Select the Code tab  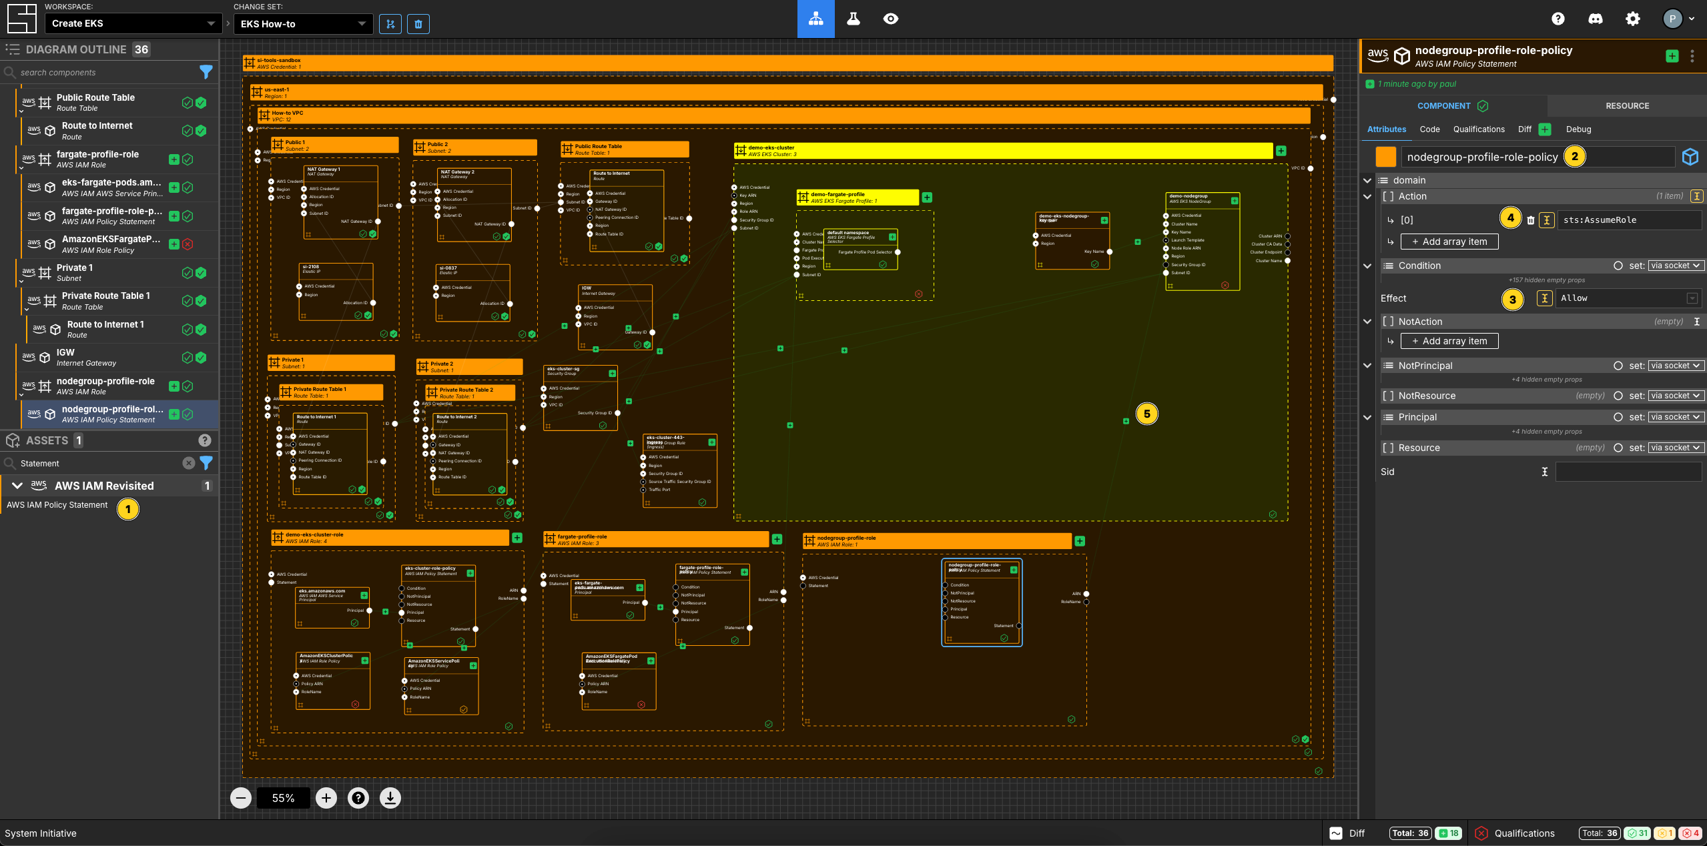(1429, 129)
